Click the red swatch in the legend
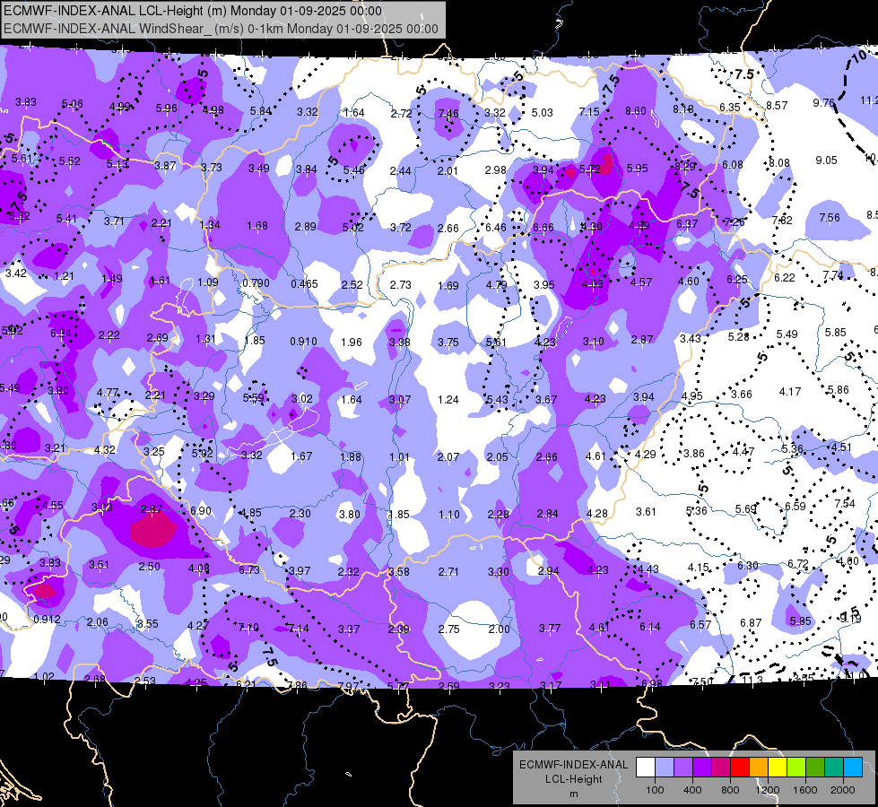This screenshot has height=807, width=878. [740, 768]
